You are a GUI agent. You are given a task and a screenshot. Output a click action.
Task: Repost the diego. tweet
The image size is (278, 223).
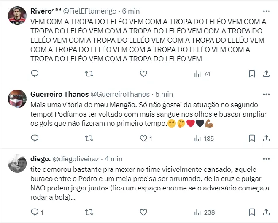89,212
